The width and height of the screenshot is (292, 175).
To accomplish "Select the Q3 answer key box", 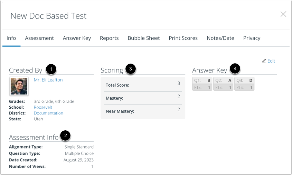I will coord(244,84).
